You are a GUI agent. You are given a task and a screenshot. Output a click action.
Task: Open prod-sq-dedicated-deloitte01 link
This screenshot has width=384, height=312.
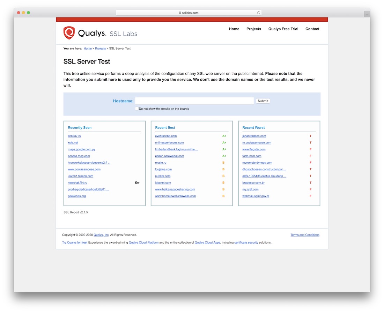click(88, 189)
